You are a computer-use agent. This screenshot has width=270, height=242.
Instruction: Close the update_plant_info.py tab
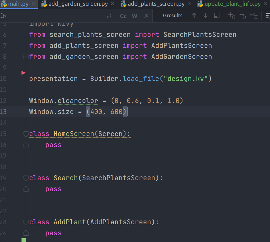pos(265,3)
